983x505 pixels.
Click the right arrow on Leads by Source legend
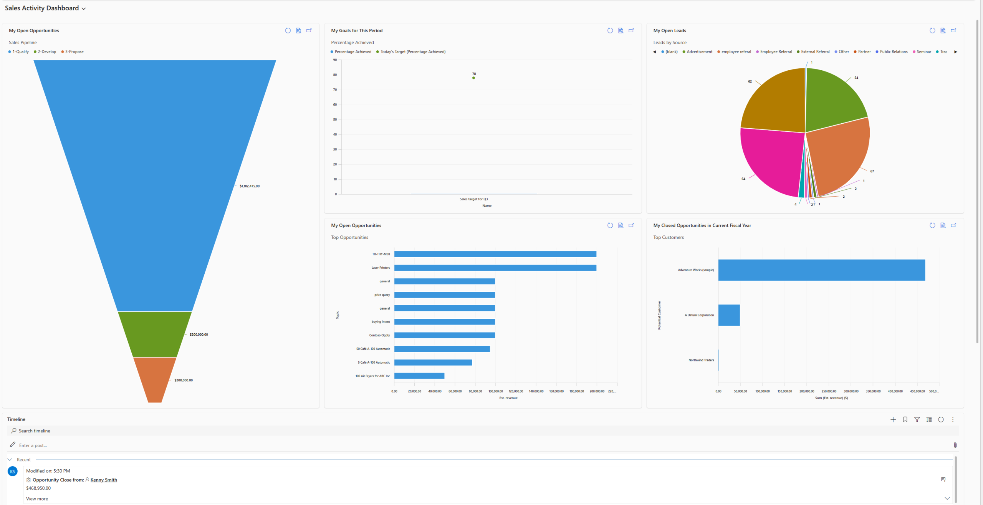click(x=955, y=51)
